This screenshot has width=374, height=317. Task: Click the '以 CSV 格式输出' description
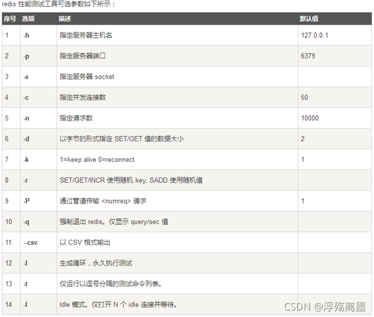tap(85, 242)
